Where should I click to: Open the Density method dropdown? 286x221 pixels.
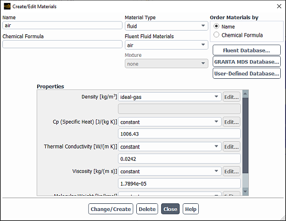(169, 97)
